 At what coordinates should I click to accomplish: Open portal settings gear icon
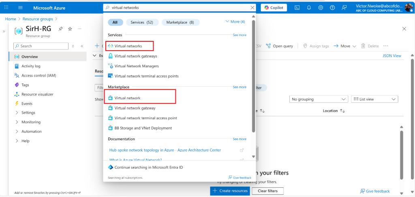tap(321, 8)
